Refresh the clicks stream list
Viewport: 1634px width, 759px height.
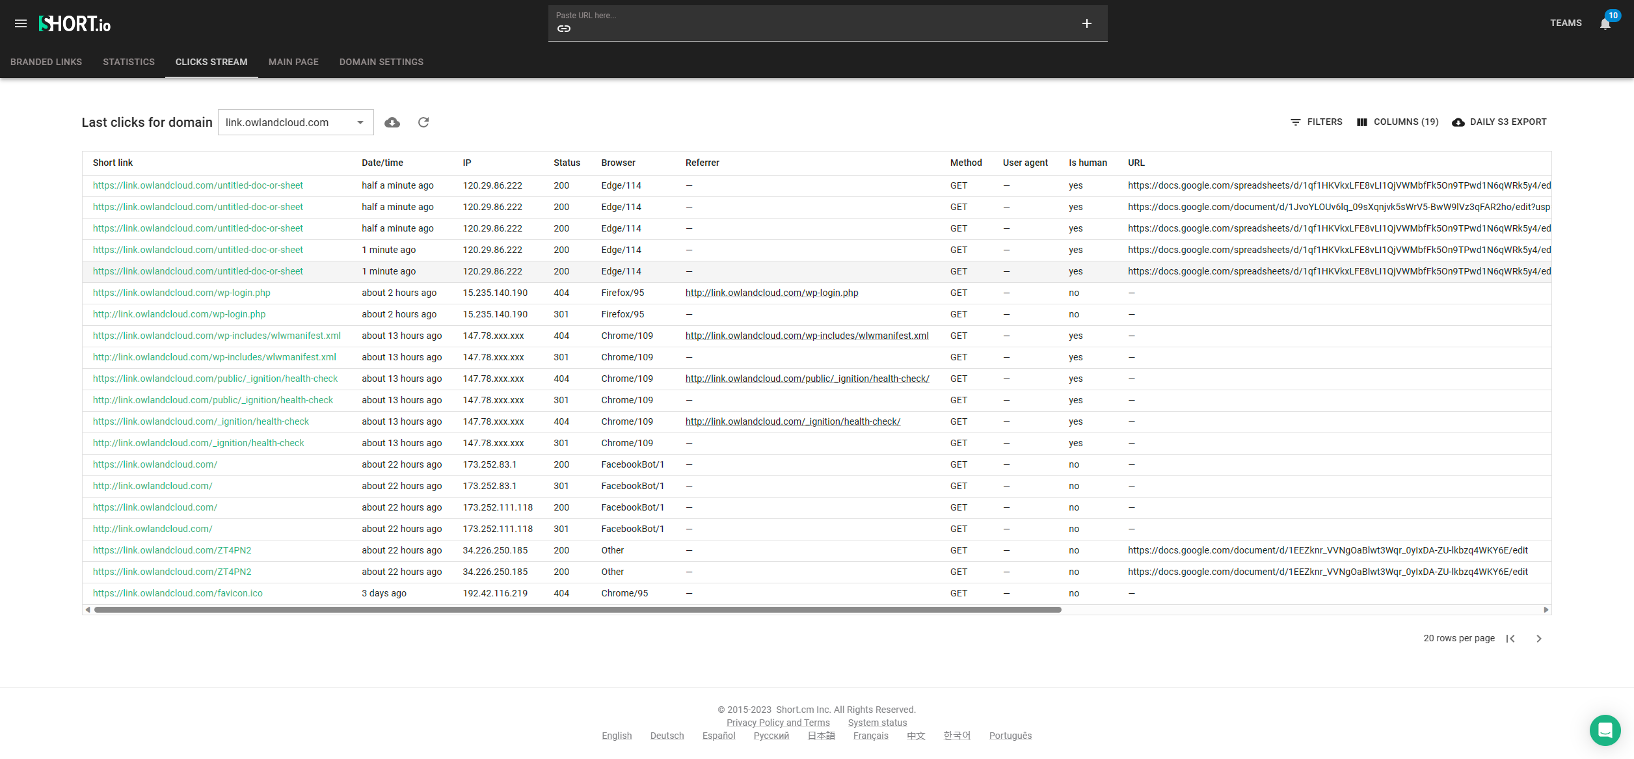coord(423,122)
